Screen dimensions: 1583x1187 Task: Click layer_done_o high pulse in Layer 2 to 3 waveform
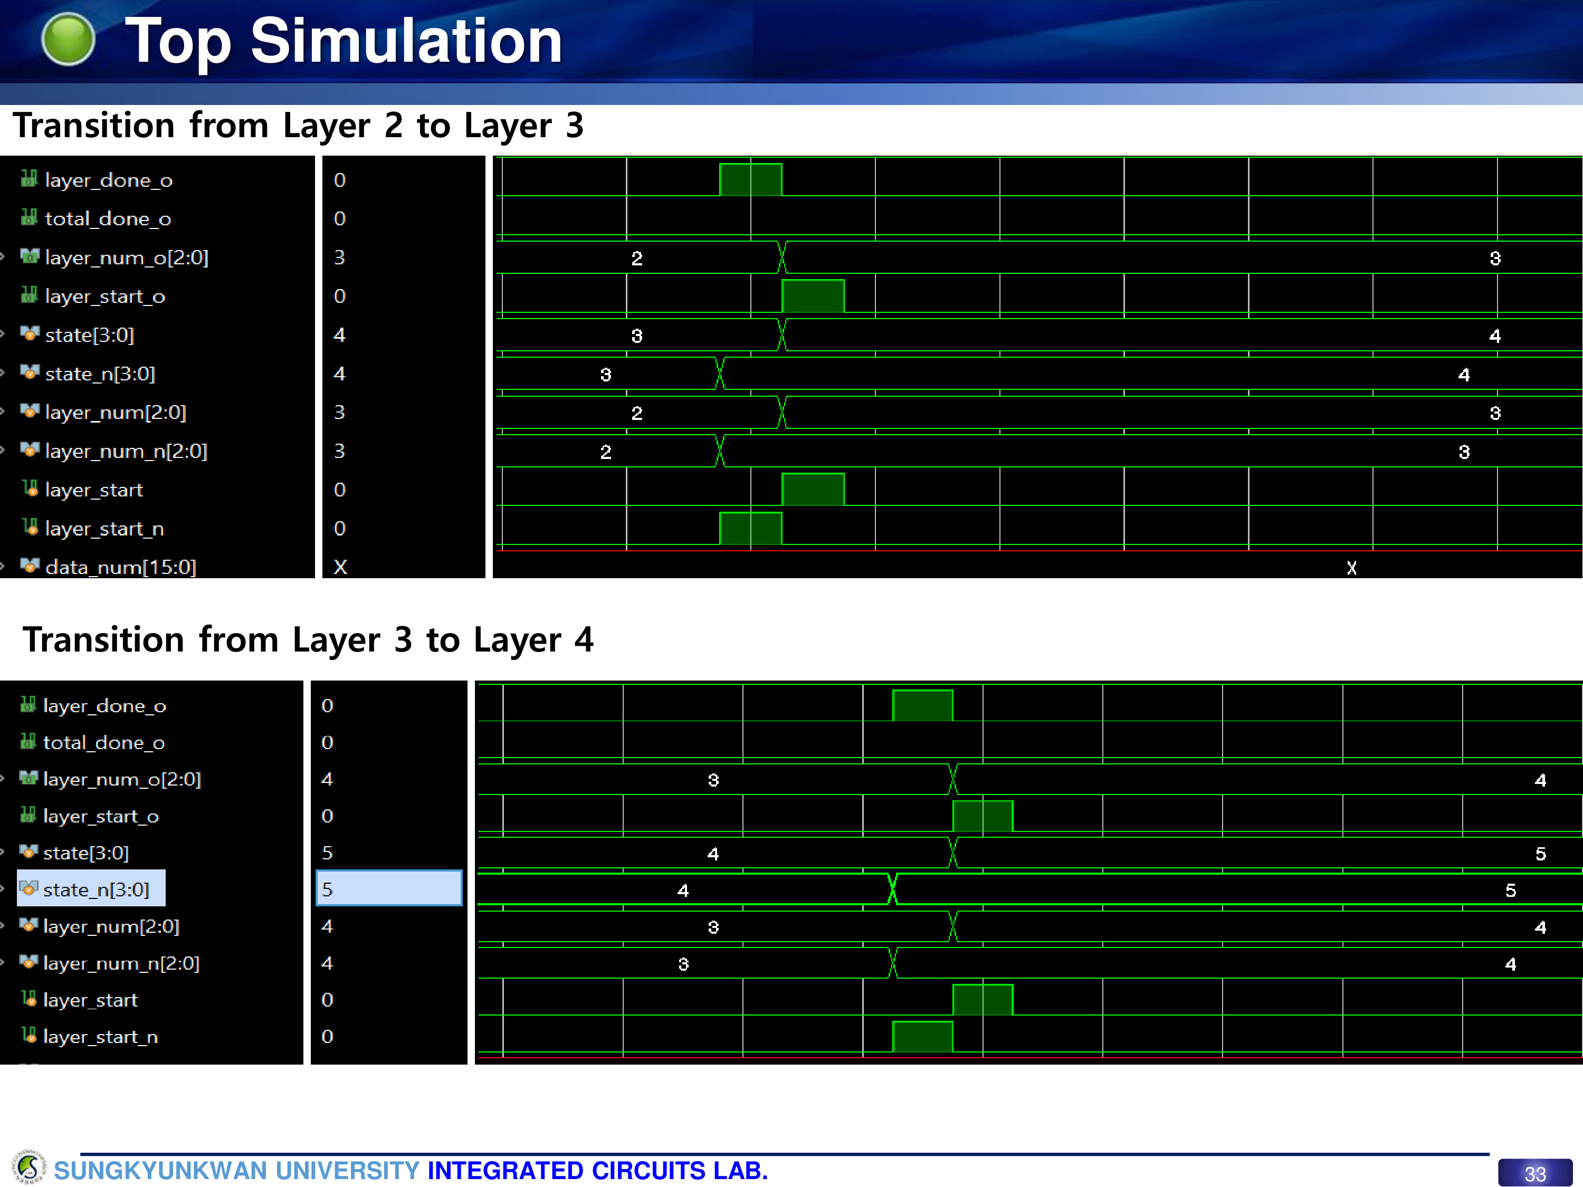coord(750,179)
